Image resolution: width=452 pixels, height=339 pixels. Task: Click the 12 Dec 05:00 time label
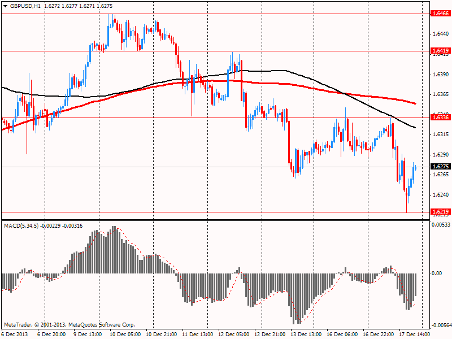(234, 334)
